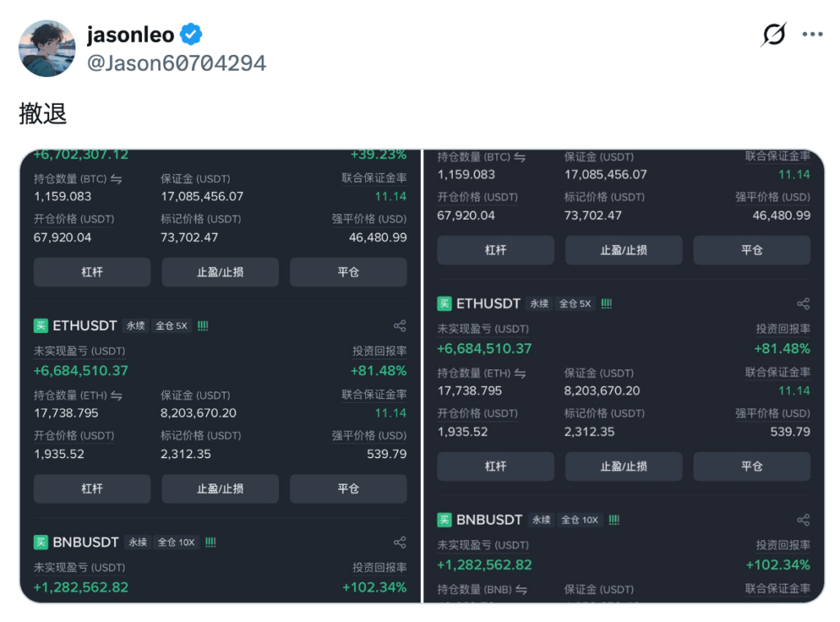
Task: Click the share icon beside right ETHUSDT position
Action: pos(802,303)
